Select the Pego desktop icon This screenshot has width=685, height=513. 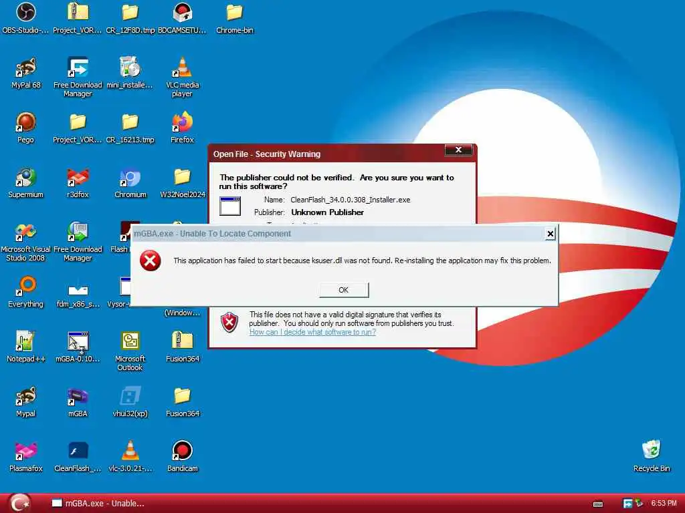26,128
